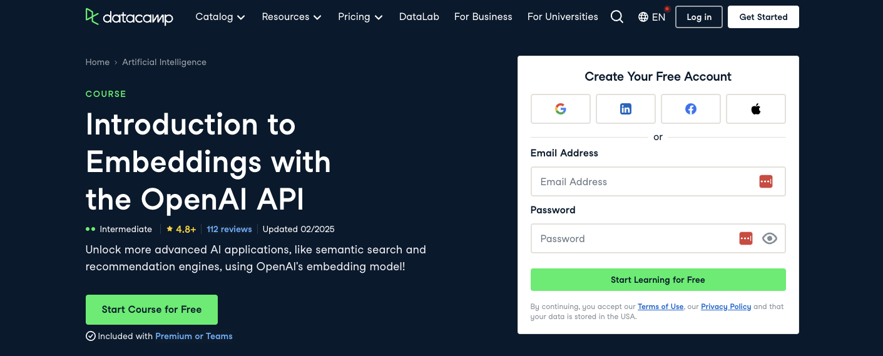Sign up with Apple icon
The height and width of the screenshot is (356, 883).
point(756,109)
